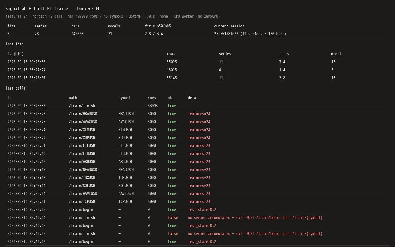The width and height of the screenshot is (395, 247).
Task: Click the /train/AVAXUSDT path cell
Action: tap(84, 122)
